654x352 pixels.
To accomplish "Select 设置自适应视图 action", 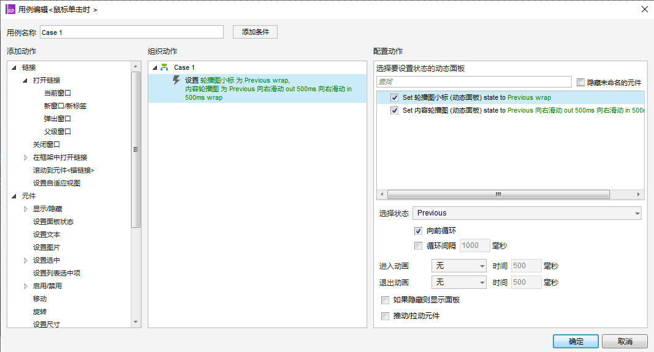I will point(56,183).
